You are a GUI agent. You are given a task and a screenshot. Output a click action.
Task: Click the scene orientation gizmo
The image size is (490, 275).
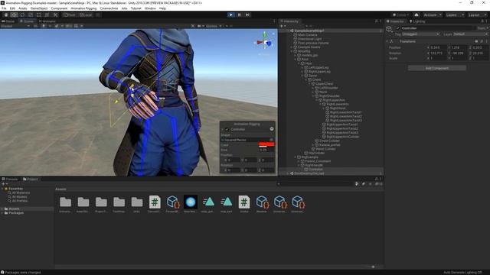265,42
